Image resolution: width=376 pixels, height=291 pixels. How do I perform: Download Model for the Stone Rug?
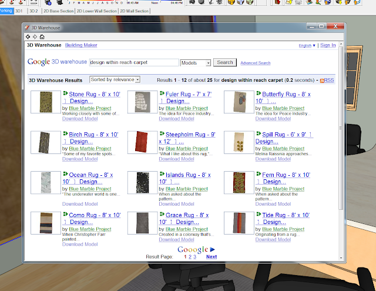coord(80,119)
